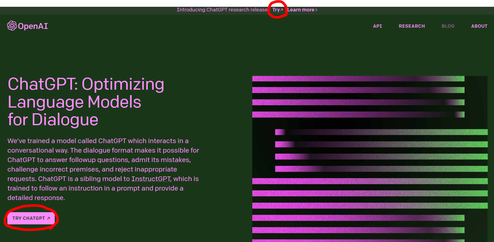Follow the InstructGPT hyperlink

pos(151,179)
